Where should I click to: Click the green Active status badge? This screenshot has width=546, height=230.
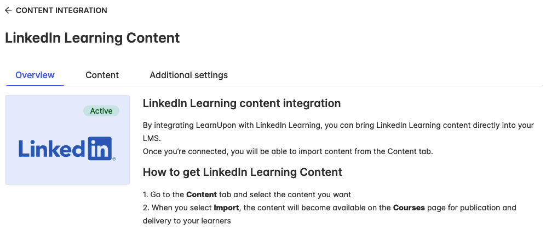pos(101,111)
